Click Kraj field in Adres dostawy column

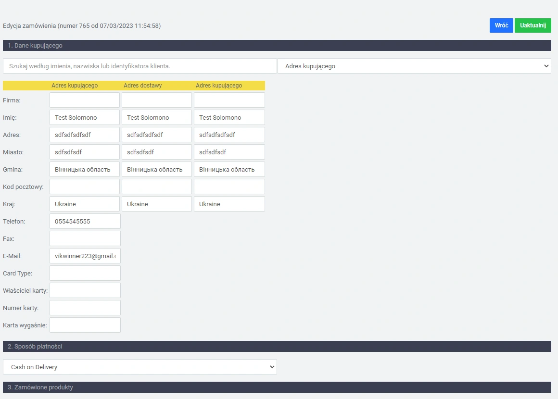(x=156, y=204)
